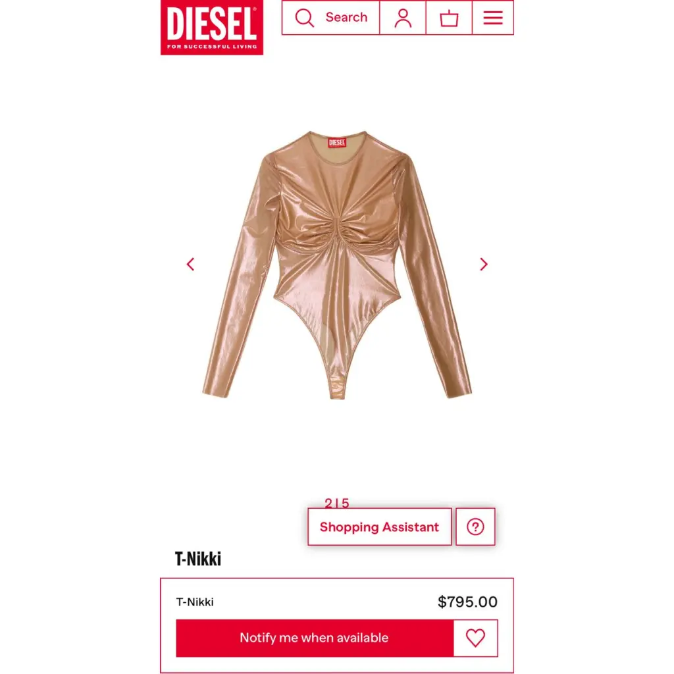Show the previous product image

click(x=190, y=264)
